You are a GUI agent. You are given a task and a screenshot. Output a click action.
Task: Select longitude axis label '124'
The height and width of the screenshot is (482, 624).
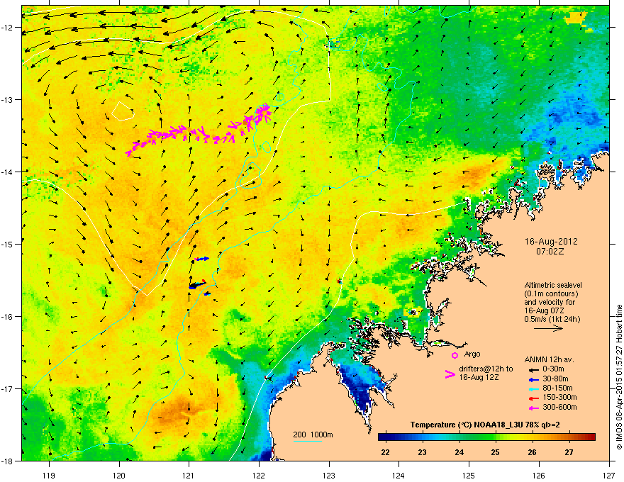tap(399, 475)
